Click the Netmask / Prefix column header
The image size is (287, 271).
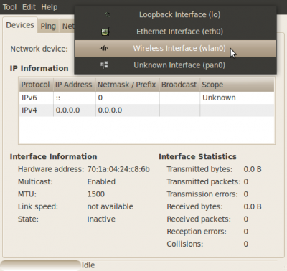tap(128, 85)
